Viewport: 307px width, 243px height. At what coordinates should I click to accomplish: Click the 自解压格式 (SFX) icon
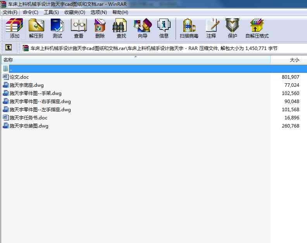pos(257,25)
